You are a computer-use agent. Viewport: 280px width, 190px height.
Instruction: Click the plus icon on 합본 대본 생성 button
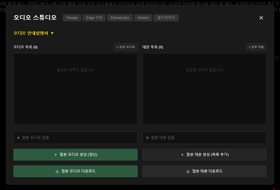tap(181, 154)
